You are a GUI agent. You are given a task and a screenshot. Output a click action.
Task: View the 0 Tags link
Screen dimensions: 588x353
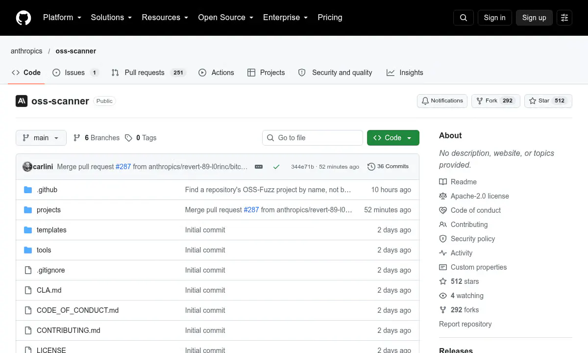[141, 138]
